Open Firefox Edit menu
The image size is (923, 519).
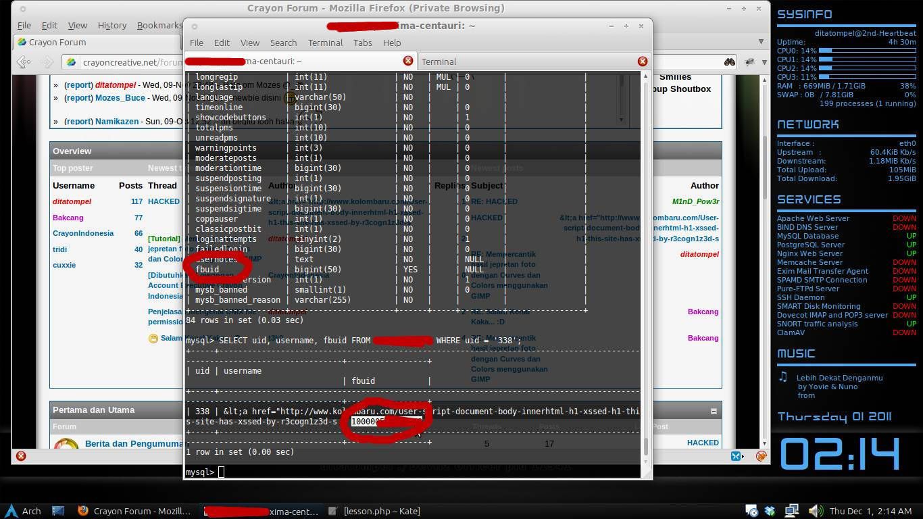click(x=49, y=25)
